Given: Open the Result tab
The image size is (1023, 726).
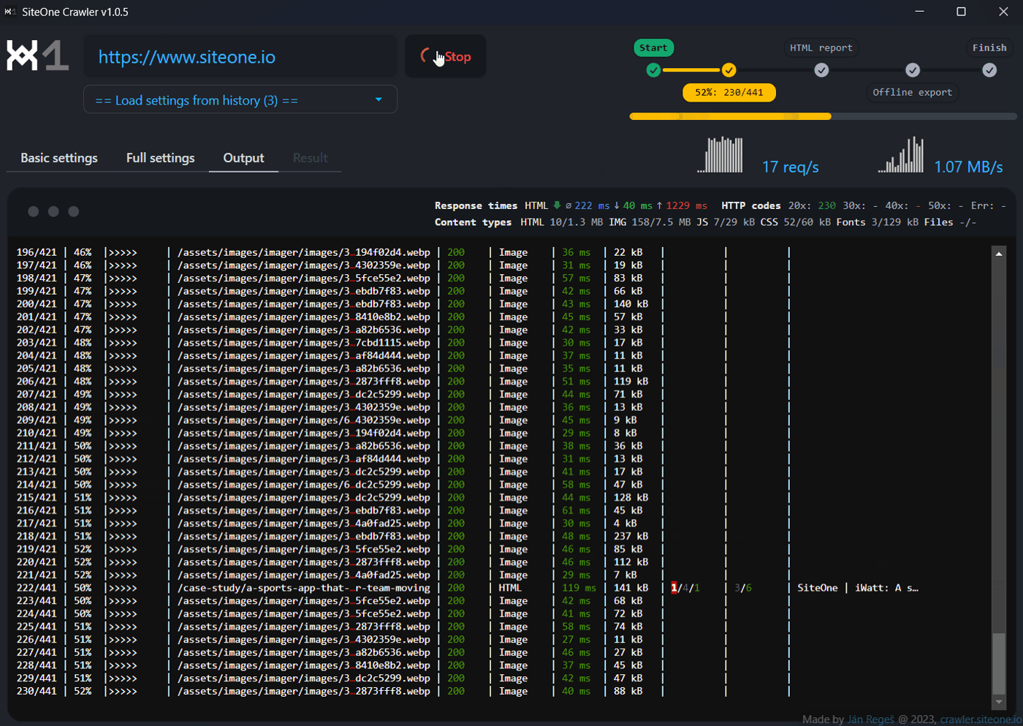Looking at the screenshot, I should tap(310, 158).
